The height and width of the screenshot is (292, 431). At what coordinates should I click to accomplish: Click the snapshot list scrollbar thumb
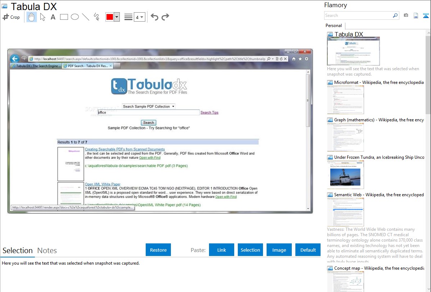point(428,75)
